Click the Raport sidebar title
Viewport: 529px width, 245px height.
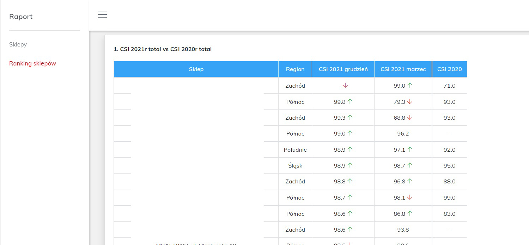tap(21, 17)
